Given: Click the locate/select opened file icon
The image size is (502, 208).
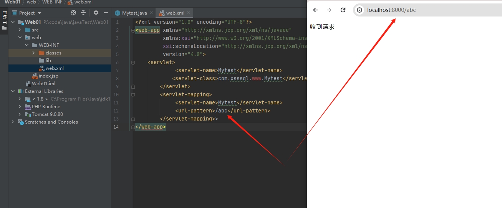Looking at the screenshot, I should (x=73, y=13).
